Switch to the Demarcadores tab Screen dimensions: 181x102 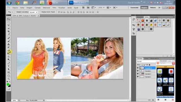154,59
